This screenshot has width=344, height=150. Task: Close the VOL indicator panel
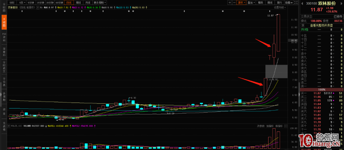coord(286,126)
